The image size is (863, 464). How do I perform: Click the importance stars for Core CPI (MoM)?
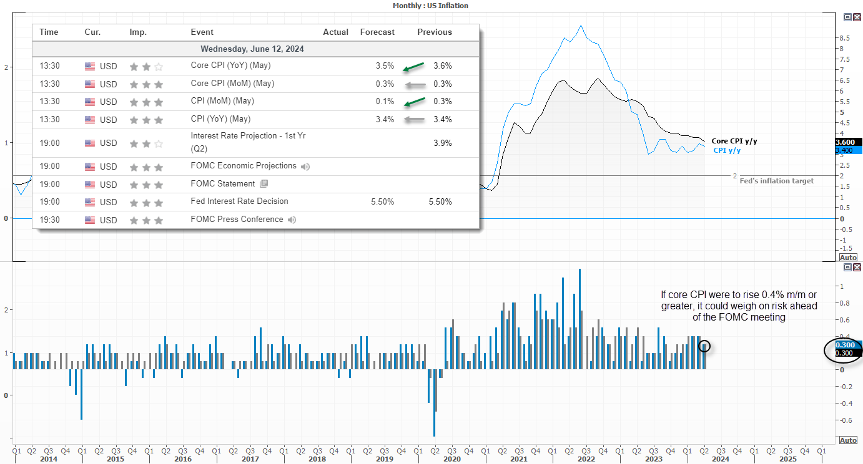click(x=146, y=84)
